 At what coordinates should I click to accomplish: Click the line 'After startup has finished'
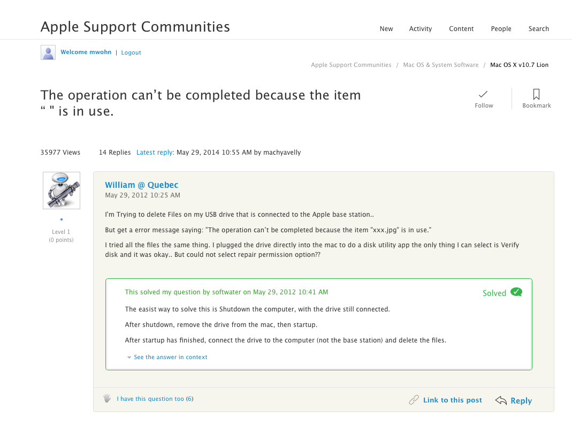click(x=285, y=340)
